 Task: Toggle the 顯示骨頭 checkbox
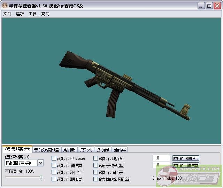(x=54, y=165)
